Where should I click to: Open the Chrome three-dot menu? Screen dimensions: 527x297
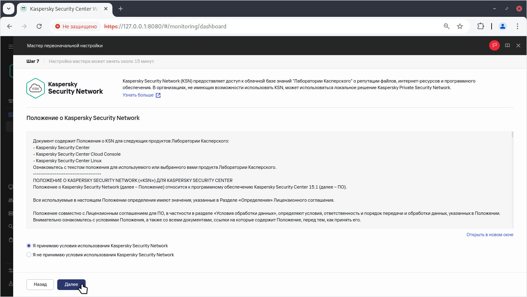[518, 26]
